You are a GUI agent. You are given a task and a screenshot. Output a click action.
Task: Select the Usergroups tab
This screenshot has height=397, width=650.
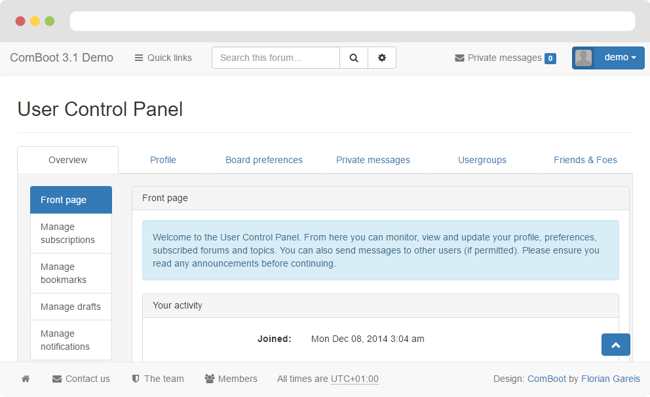[482, 160]
